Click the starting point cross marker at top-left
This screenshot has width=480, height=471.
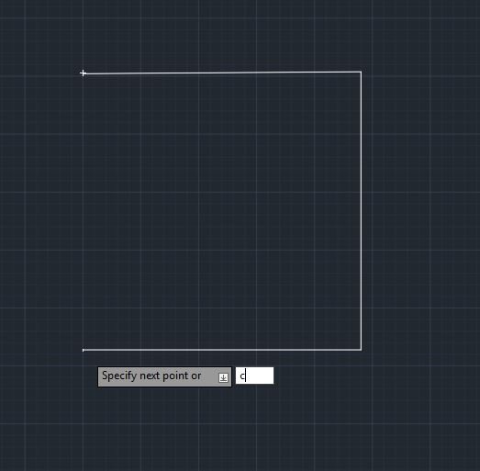tap(83, 73)
